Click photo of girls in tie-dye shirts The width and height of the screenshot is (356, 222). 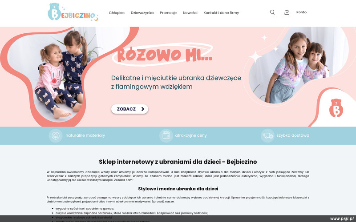click(297, 67)
